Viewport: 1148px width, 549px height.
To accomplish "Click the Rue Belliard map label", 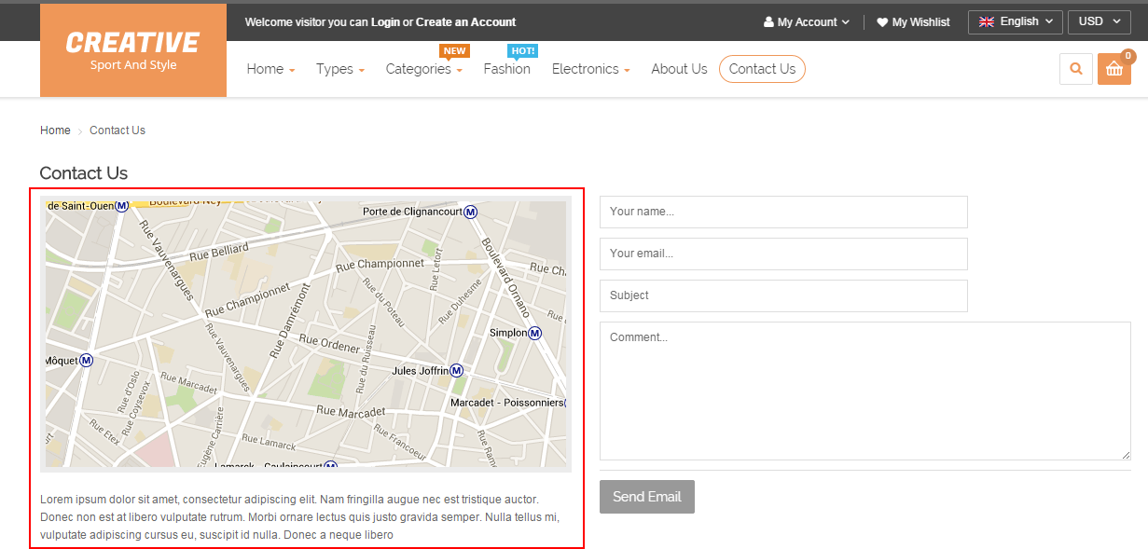I will tap(219, 250).
